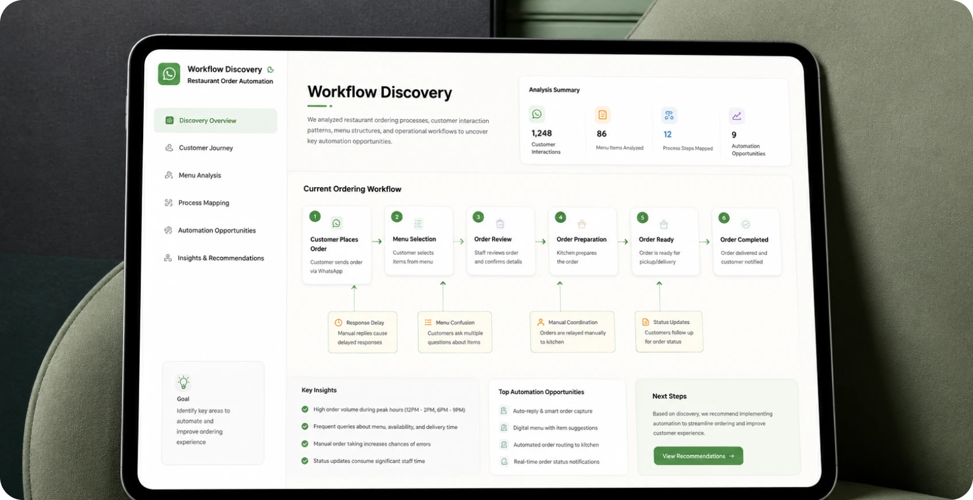The image size is (973, 500).
Task: Click green check beside High order volume insight
Action: pyautogui.click(x=305, y=410)
